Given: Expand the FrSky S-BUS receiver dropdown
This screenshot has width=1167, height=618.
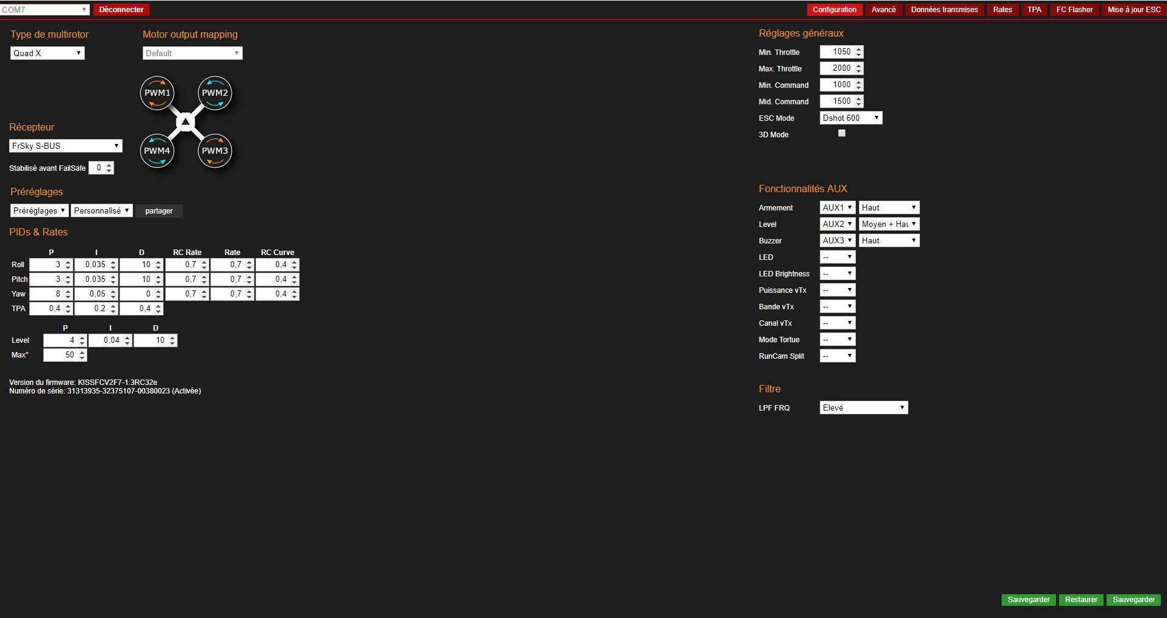Looking at the screenshot, I should point(65,146).
